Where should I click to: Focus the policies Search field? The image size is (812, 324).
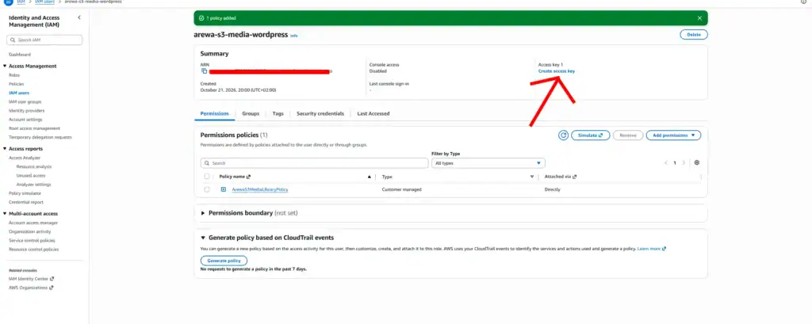coord(314,163)
